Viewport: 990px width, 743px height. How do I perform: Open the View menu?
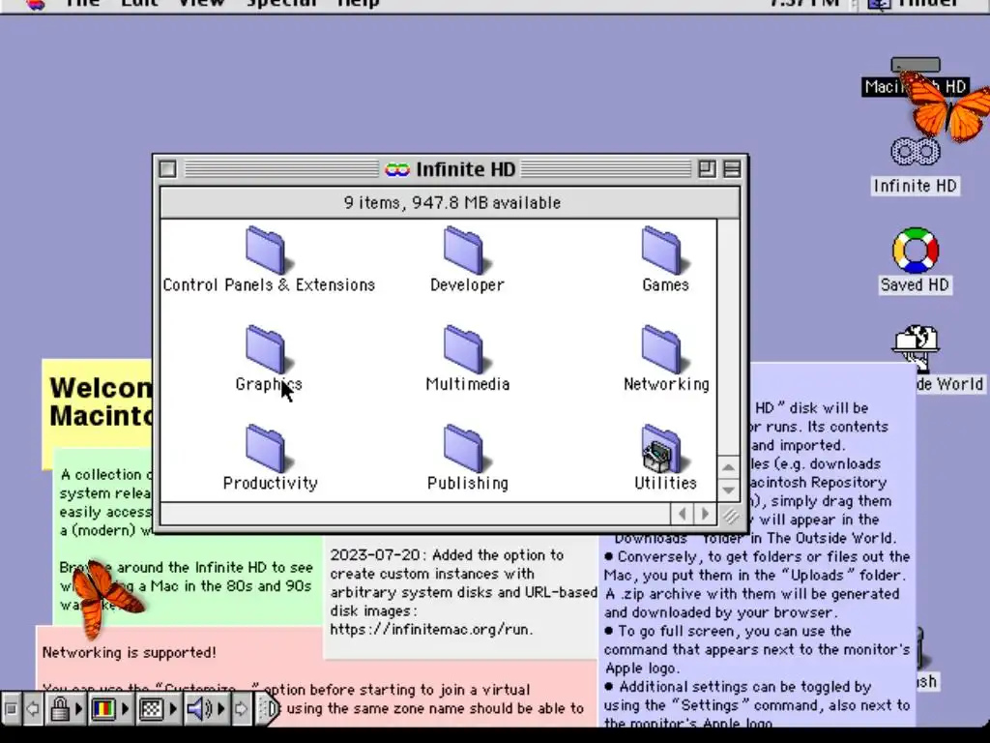[x=201, y=3]
